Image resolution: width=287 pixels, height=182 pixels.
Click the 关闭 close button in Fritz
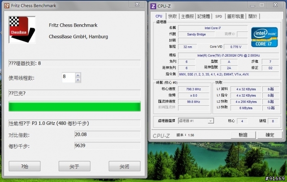coord(125,166)
